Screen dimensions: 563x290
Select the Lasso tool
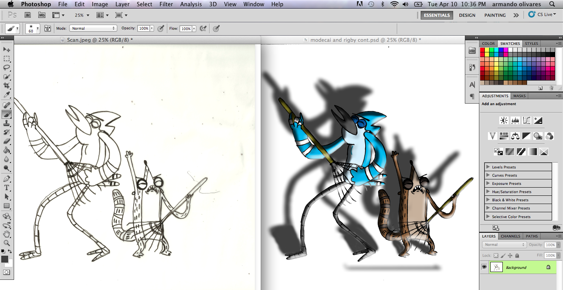[x=7, y=68]
